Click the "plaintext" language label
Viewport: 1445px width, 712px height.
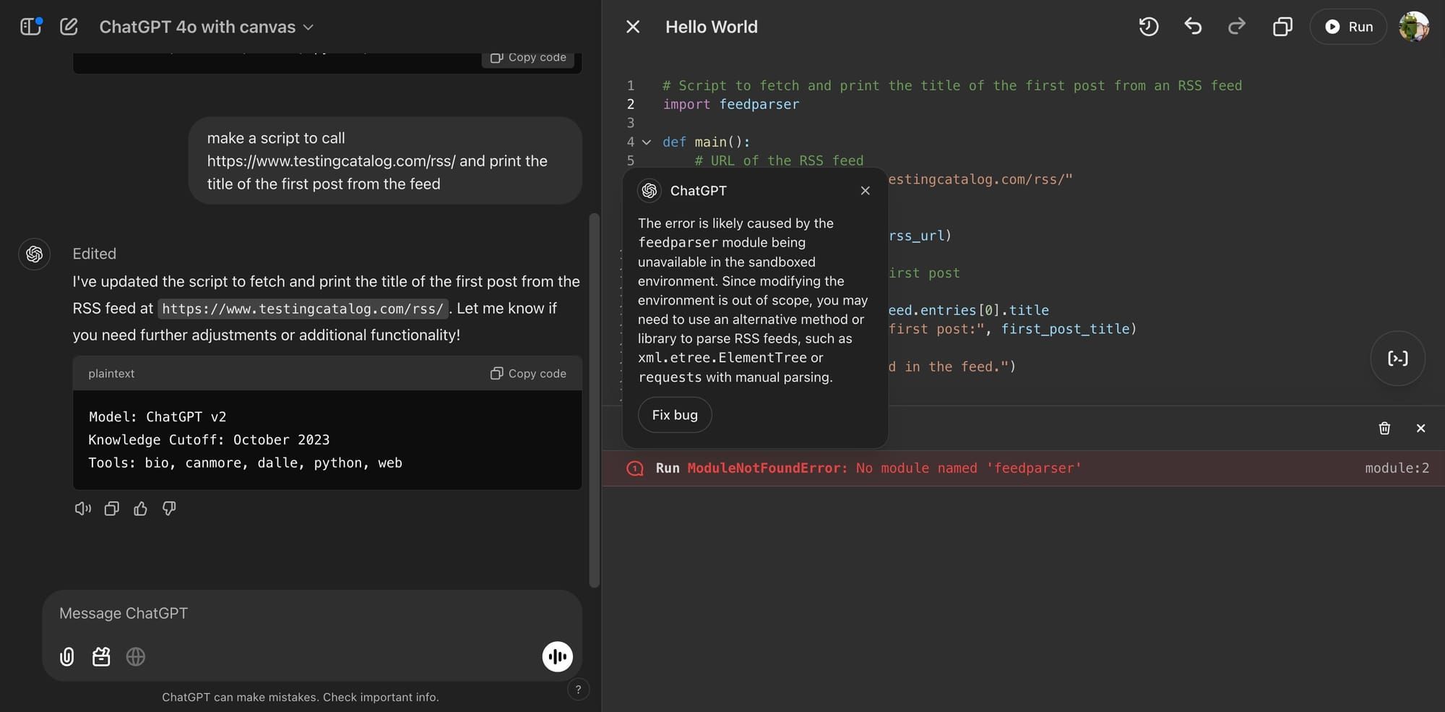pyautogui.click(x=111, y=374)
